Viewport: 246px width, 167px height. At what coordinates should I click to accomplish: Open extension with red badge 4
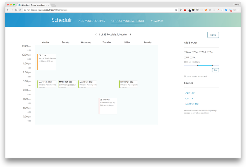click(x=231, y=10)
